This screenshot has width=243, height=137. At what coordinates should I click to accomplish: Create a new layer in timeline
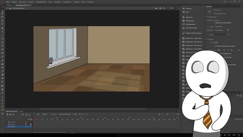click(x=7, y=115)
